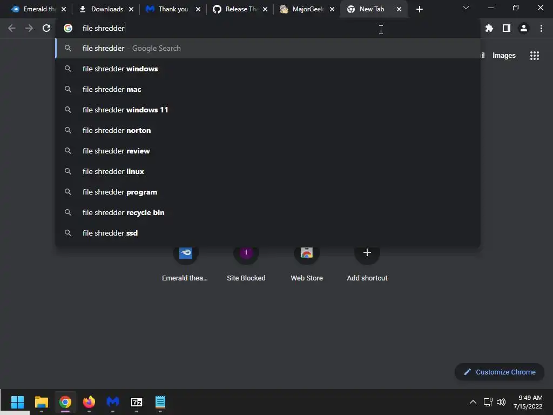The width and height of the screenshot is (553, 415).
Task: Click the volume speaker tray icon
Action: pyautogui.click(x=501, y=402)
